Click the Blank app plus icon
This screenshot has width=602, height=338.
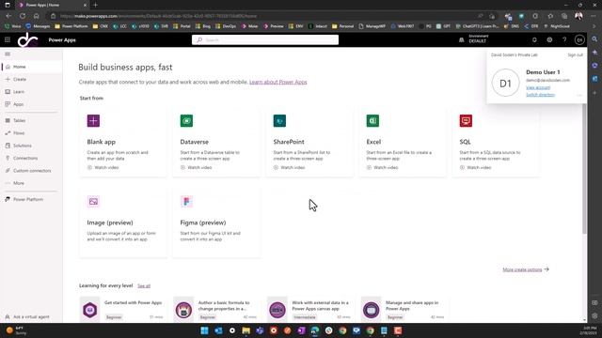pos(93,121)
